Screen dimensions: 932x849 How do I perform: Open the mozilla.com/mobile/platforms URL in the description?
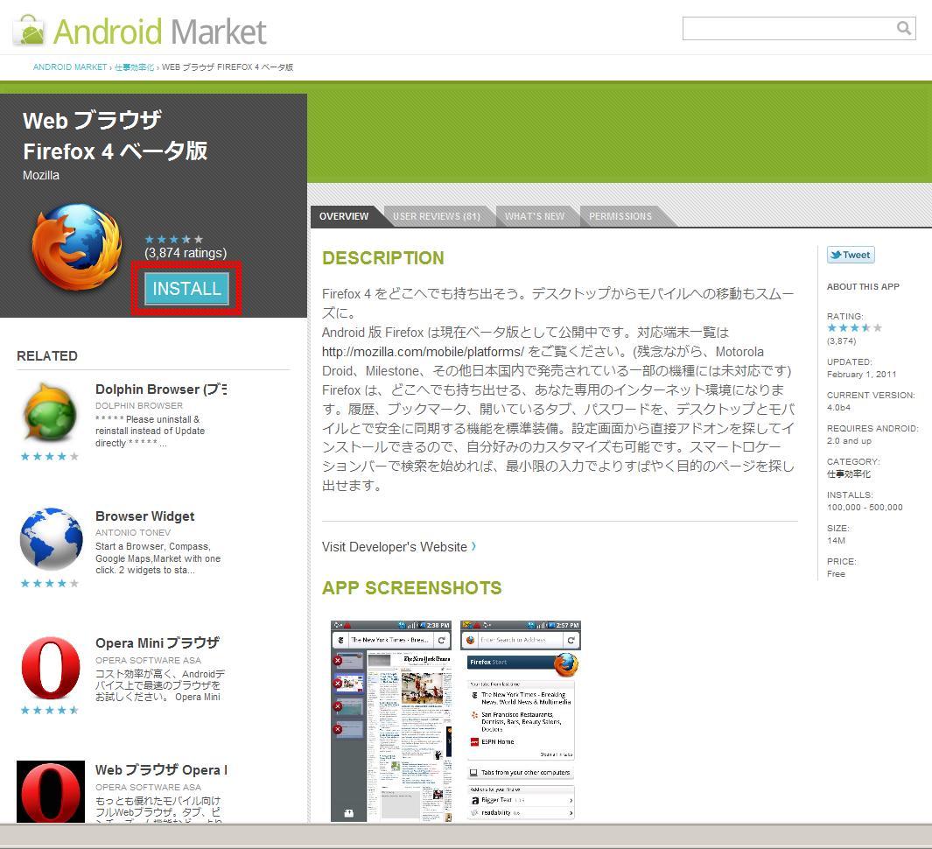tap(423, 351)
